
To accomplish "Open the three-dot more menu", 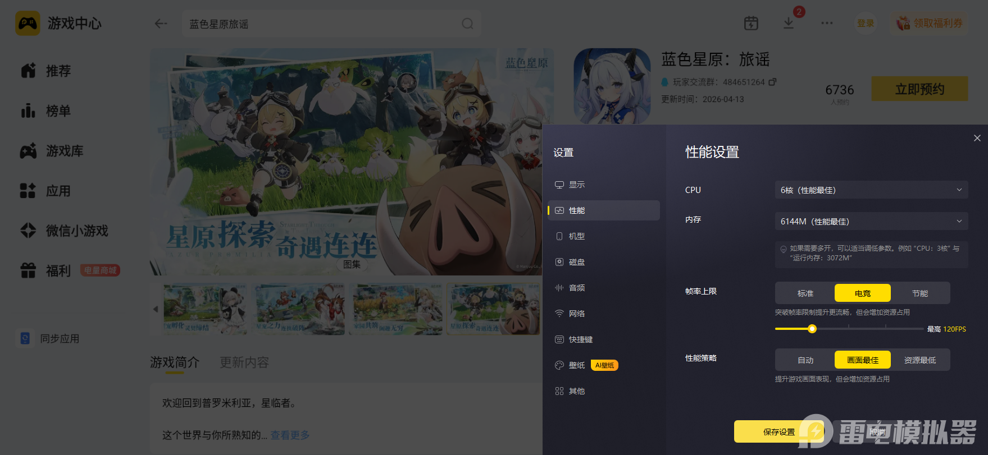I will [x=827, y=23].
